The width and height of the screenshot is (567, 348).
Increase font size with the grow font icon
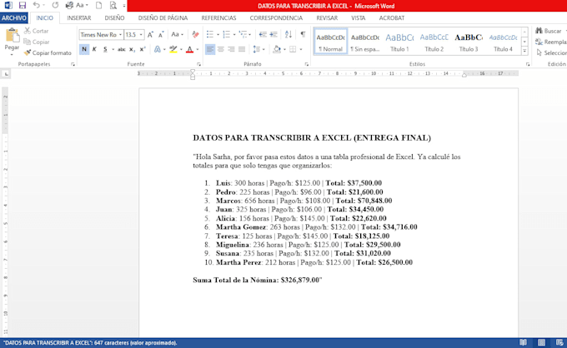click(x=150, y=35)
